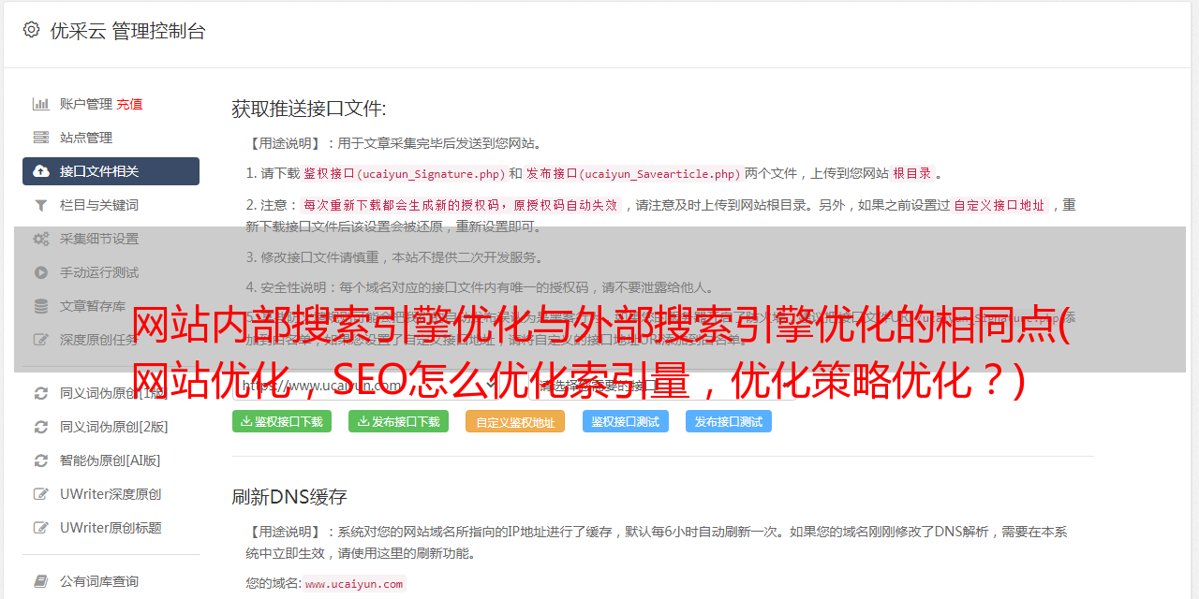The width and height of the screenshot is (1199, 599).
Task: Click the bar chart icon for 账户管理
Action: pos(41,104)
